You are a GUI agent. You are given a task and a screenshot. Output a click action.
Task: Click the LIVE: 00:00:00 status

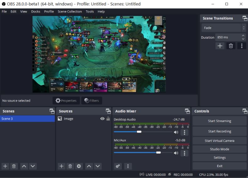pos(156,175)
